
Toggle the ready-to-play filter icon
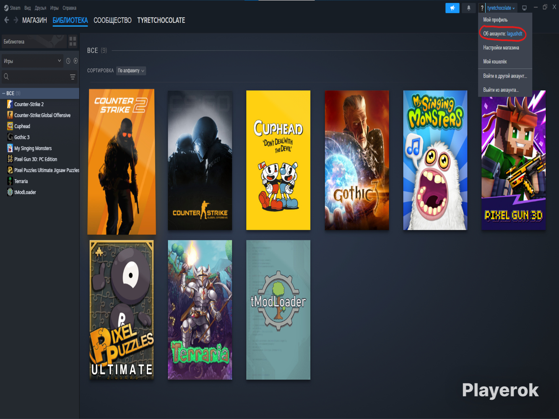(x=75, y=61)
